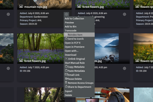Select Open in FCP X

tap(73, 43)
